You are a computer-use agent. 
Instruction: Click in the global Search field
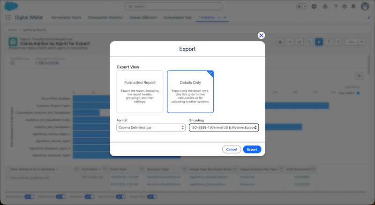(173, 7)
